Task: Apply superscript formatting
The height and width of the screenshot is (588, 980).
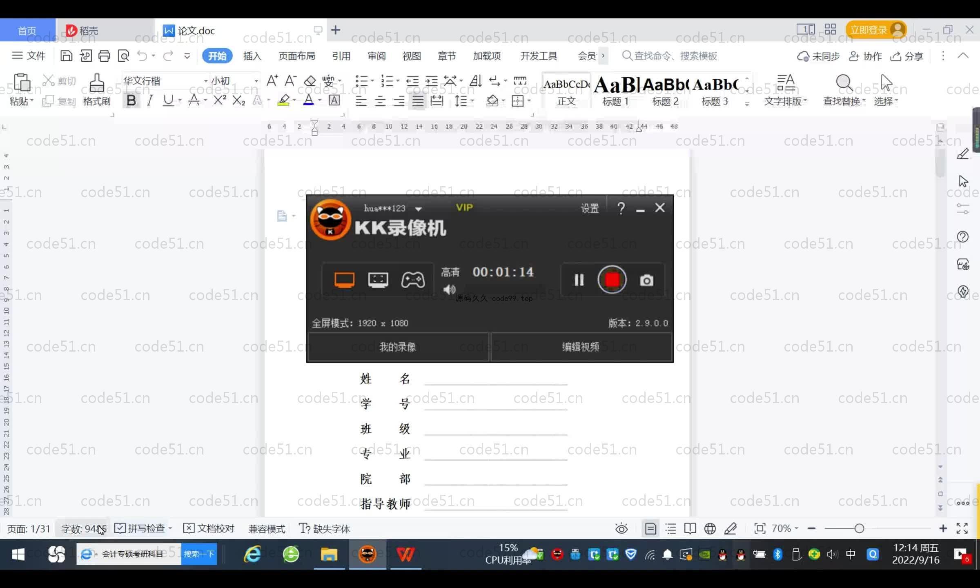Action: tap(220, 100)
